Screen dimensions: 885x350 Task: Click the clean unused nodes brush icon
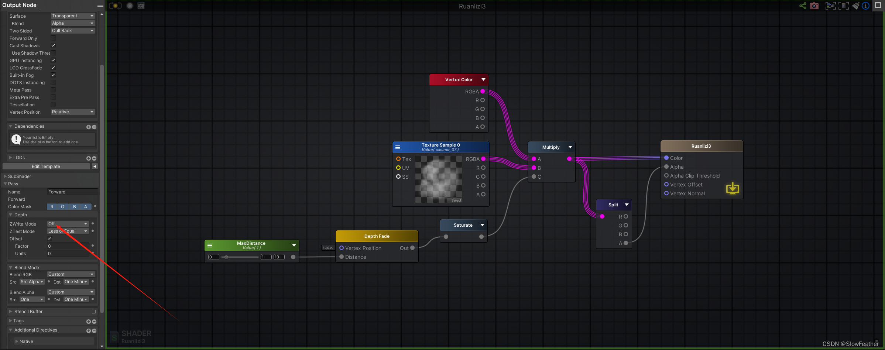[856, 6]
